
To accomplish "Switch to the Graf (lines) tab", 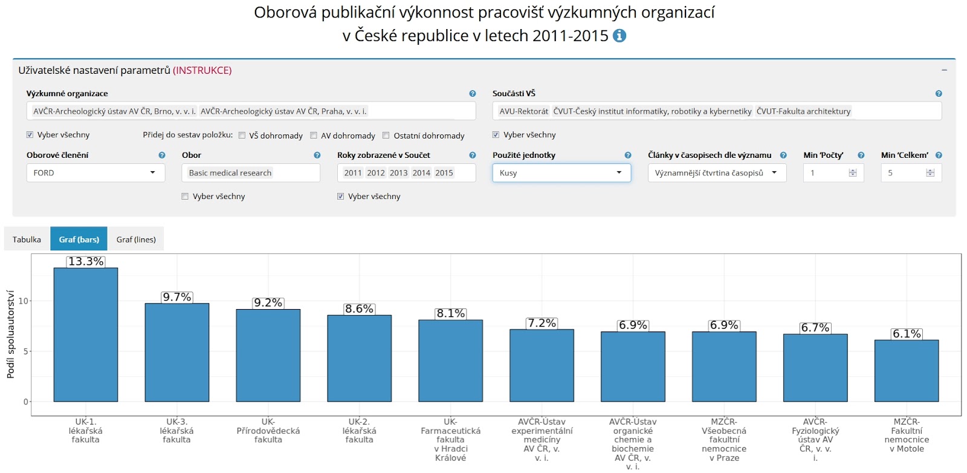I will pos(136,239).
